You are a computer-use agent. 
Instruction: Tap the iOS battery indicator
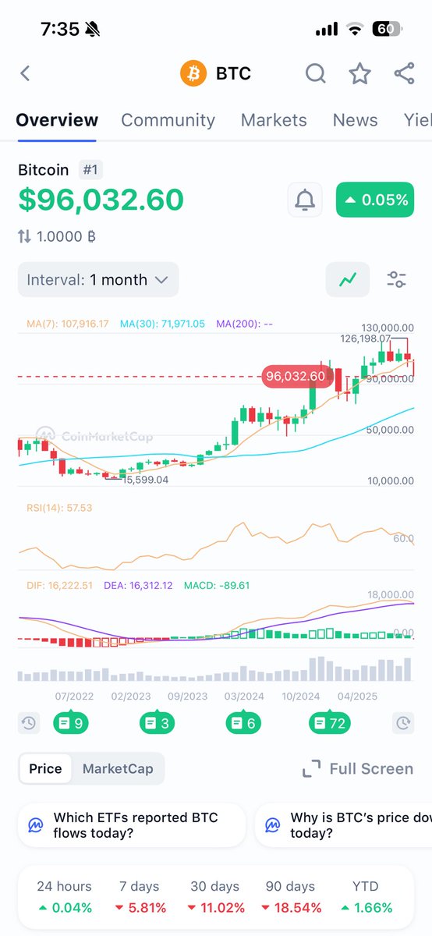pos(388,30)
